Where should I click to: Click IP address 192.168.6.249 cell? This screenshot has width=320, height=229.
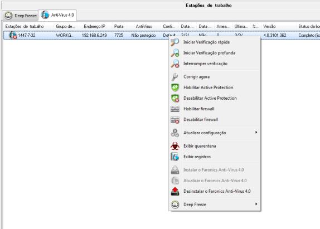94,35
